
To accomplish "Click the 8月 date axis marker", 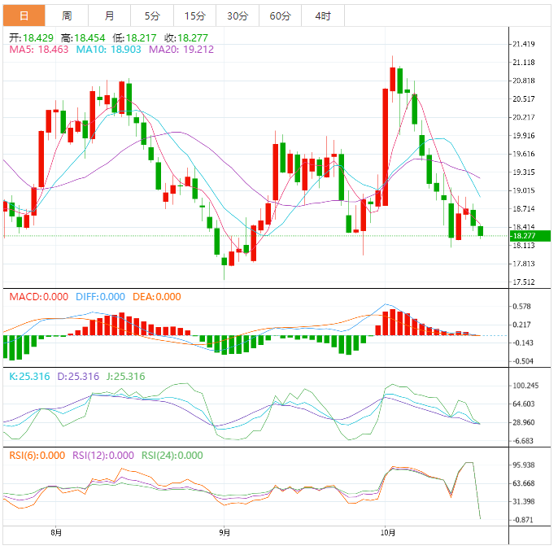I will click(56, 533).
